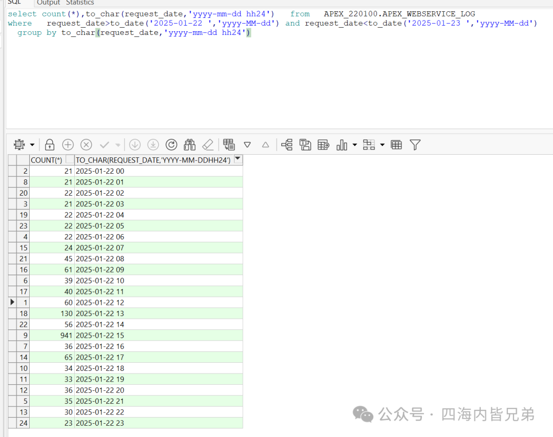Go to previous record with up triangle
Screen dimensions: 553x437
tap(266, 144)
